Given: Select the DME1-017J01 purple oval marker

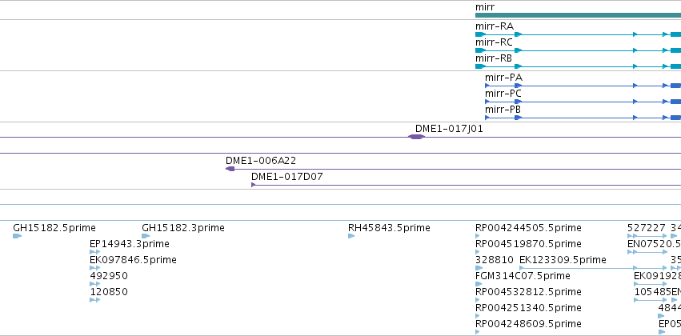Looking at the screenshot, I should pyautogui.click(x=416, y=137).
